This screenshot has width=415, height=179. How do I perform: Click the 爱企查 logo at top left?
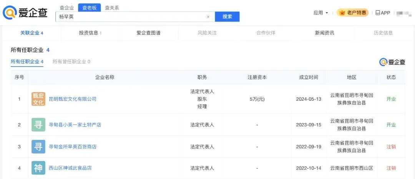pos(25,13)
